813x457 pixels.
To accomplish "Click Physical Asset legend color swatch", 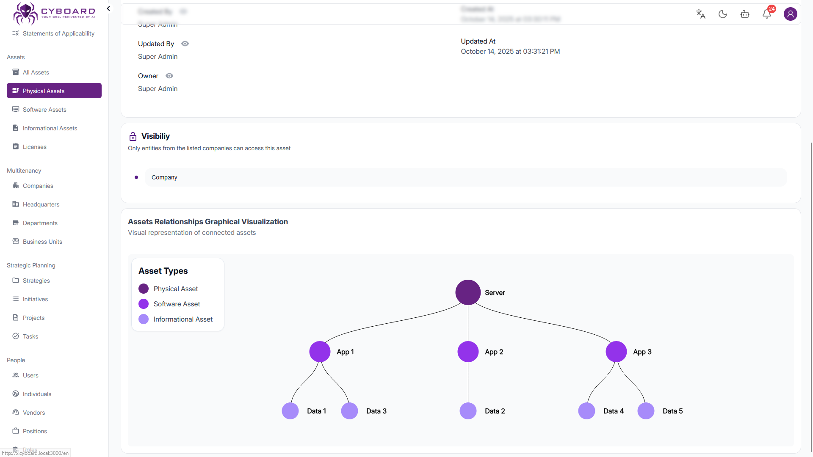I will pos(144,289).
